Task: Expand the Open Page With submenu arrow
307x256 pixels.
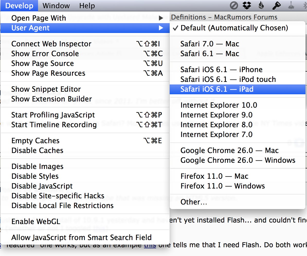Action: click(x=161, y=18)
